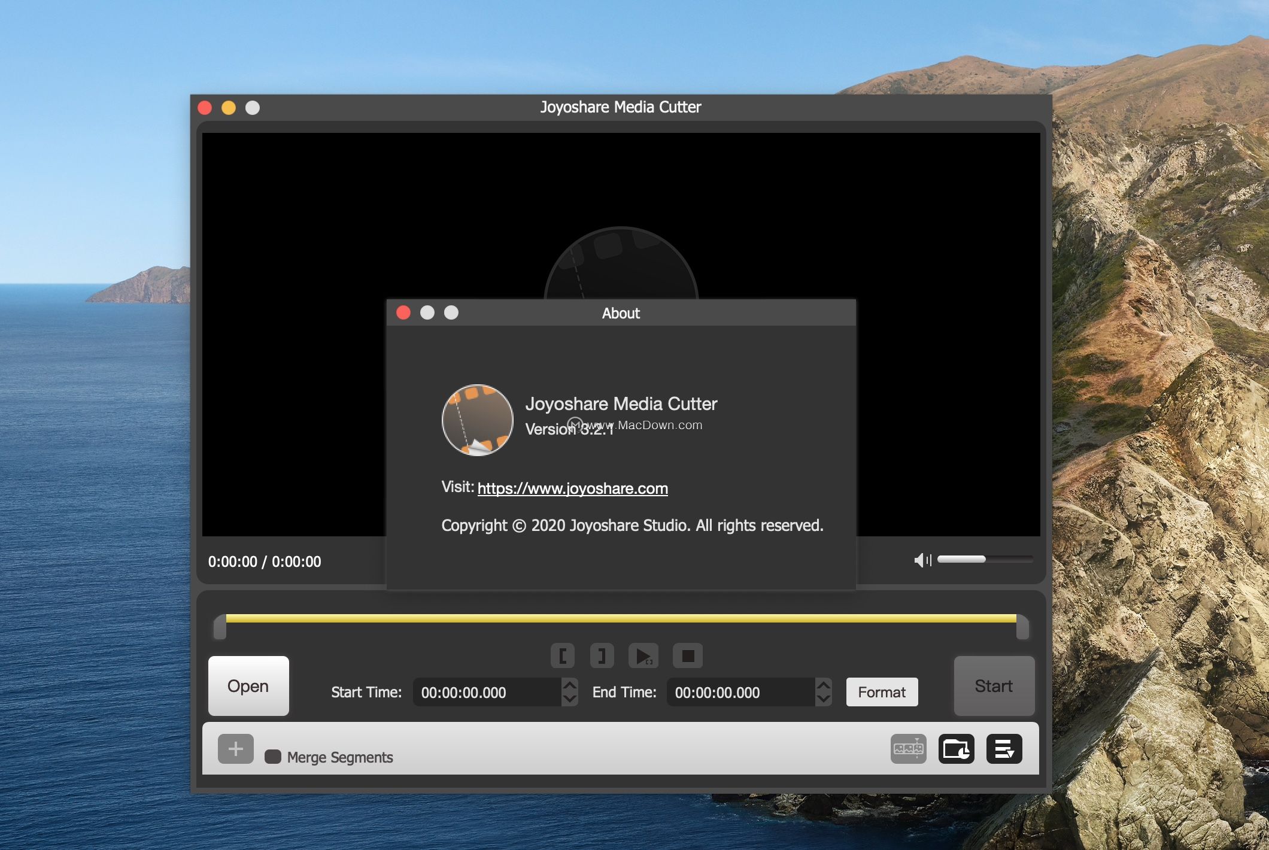Enable the Merge Segments checkbox
The height and width of the screenshot is (850, 1269).
pos(273,757)
